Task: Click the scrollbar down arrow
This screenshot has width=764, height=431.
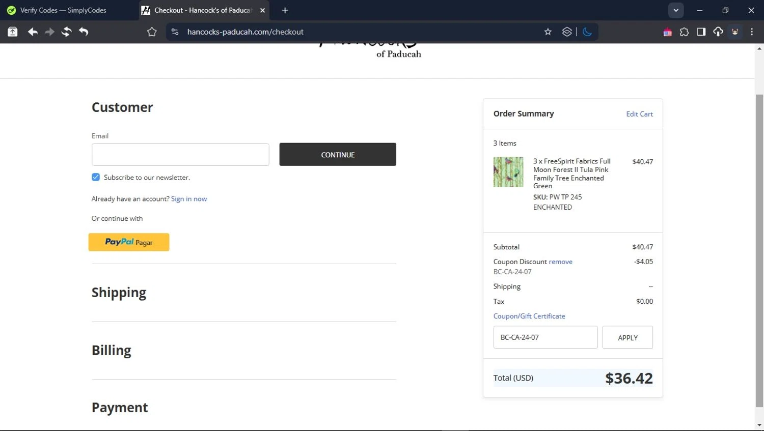Action: (x=759, y=425)
